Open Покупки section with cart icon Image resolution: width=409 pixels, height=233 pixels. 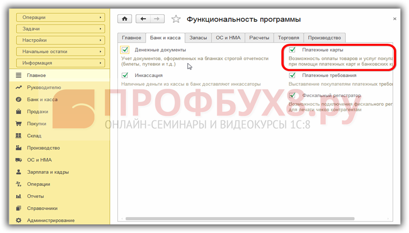(36, 124)
